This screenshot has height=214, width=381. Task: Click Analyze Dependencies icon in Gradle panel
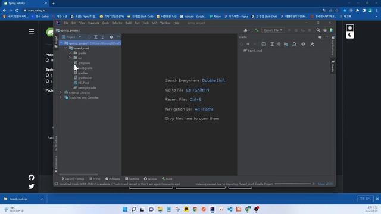tap(294, 44)
